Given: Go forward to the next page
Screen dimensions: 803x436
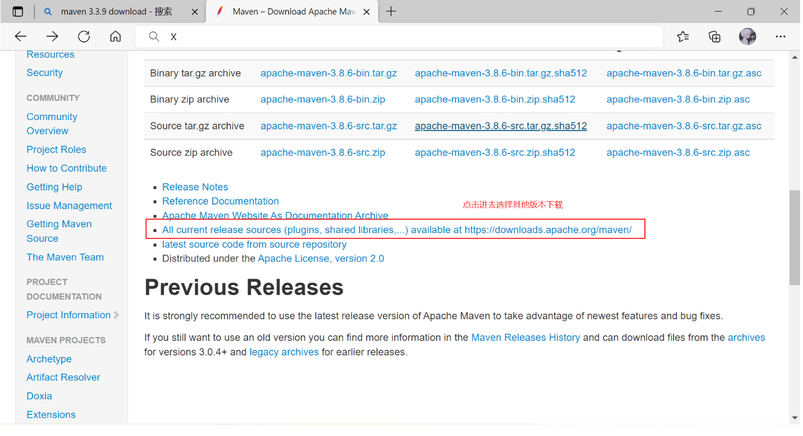Looking at the screenshot, I should point(53,37).
